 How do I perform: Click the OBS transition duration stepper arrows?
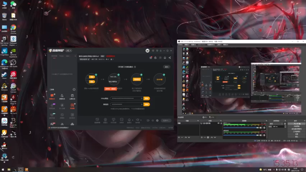tap(285, 127)
